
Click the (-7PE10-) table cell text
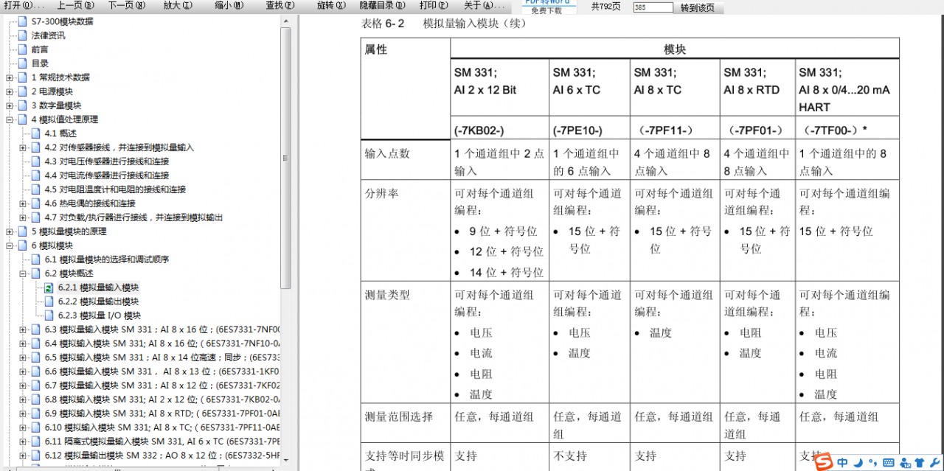[577, 130]
